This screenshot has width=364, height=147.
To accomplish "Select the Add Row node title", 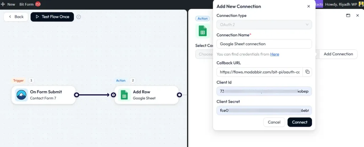I will (141, 92).
